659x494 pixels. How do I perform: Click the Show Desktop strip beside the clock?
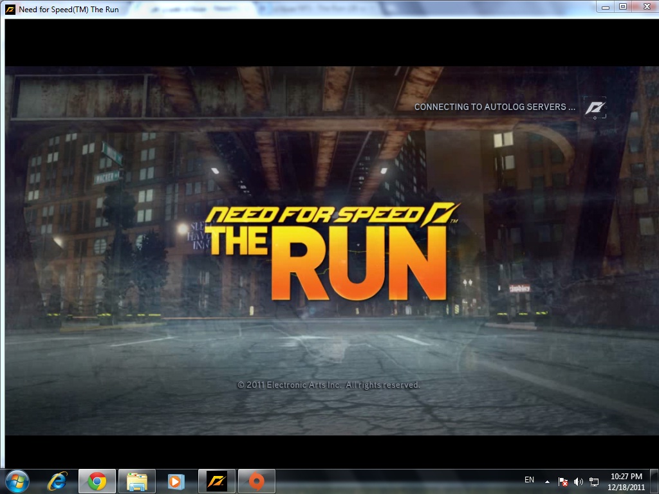[x=654, y=481]
